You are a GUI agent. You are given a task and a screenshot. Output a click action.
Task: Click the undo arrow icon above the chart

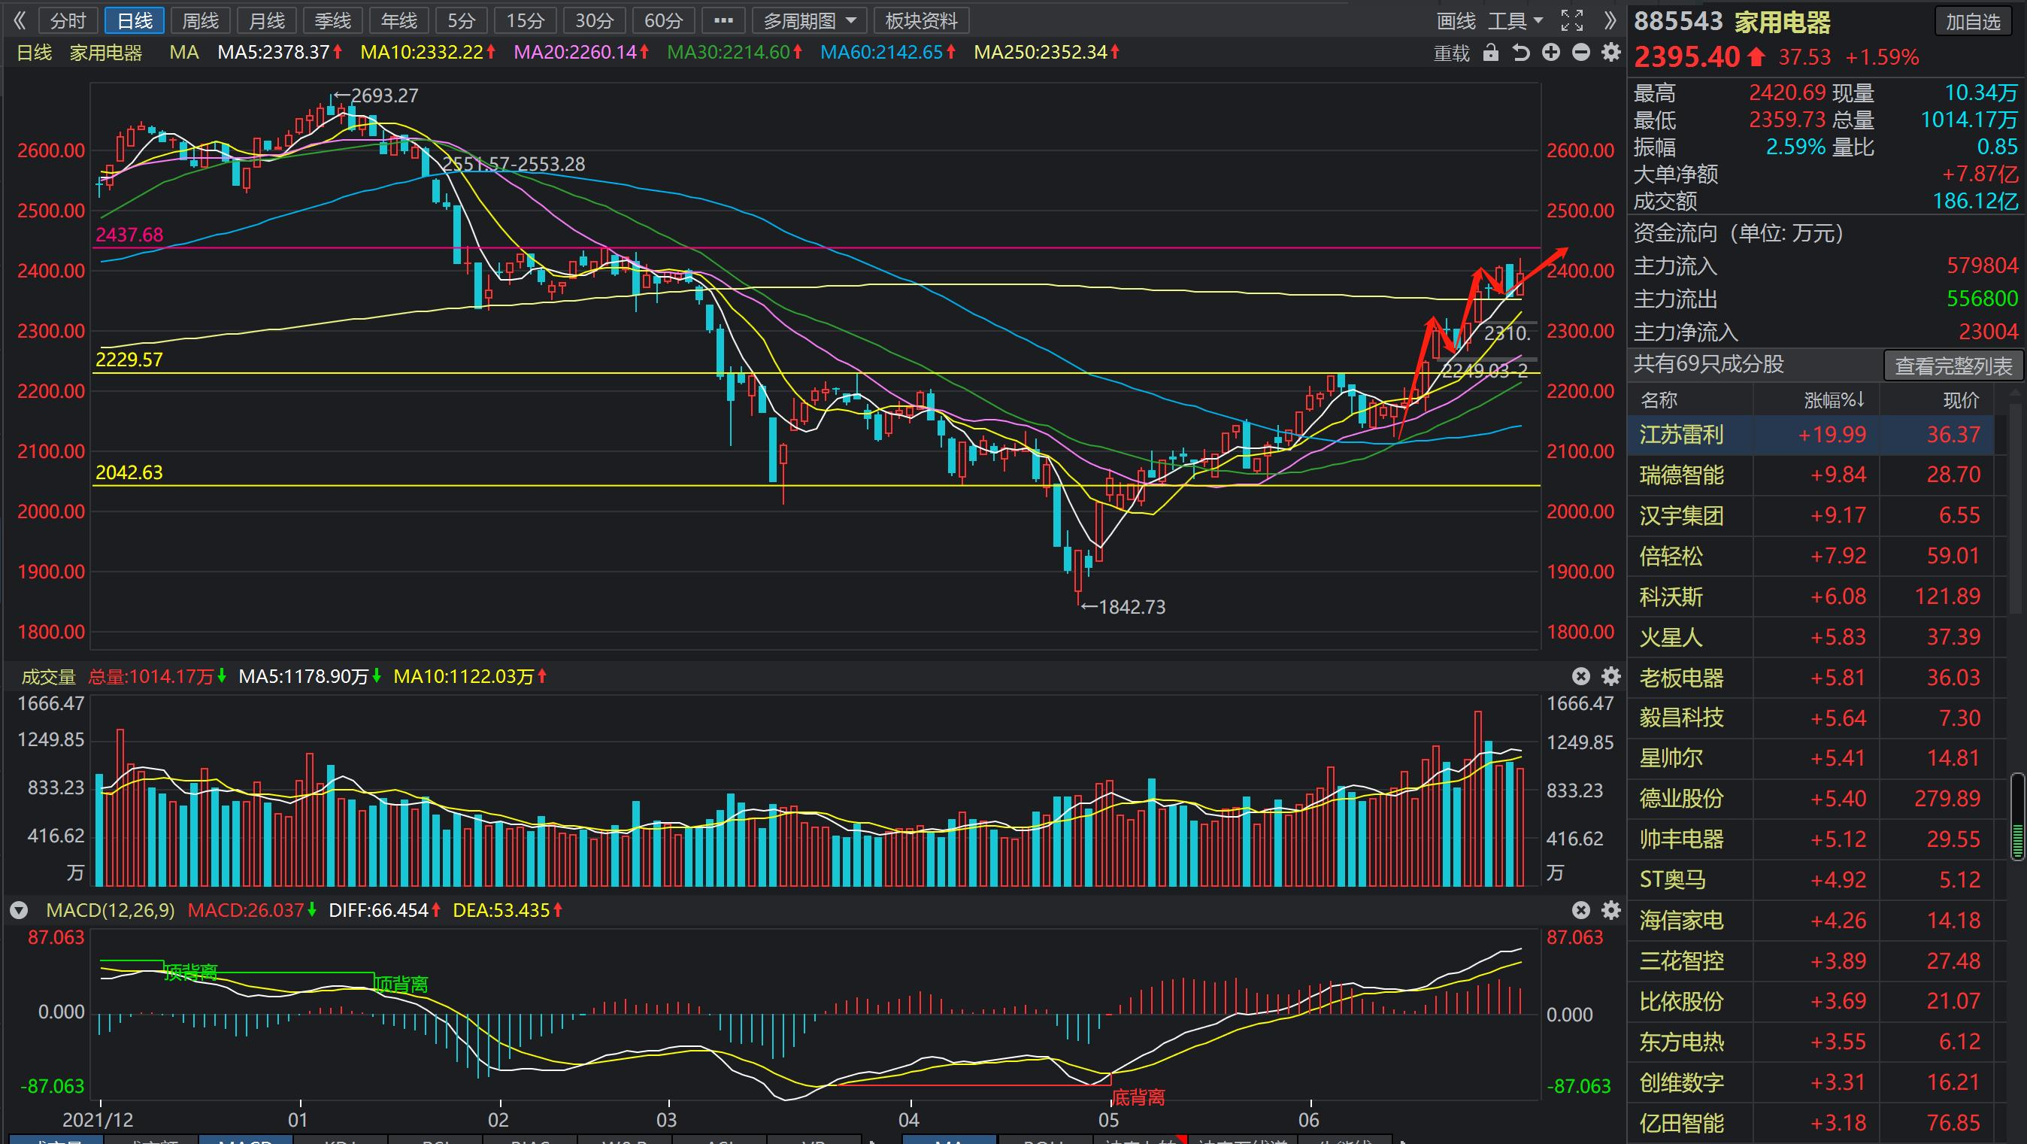pyautogui.click(x=1521, y=53)
